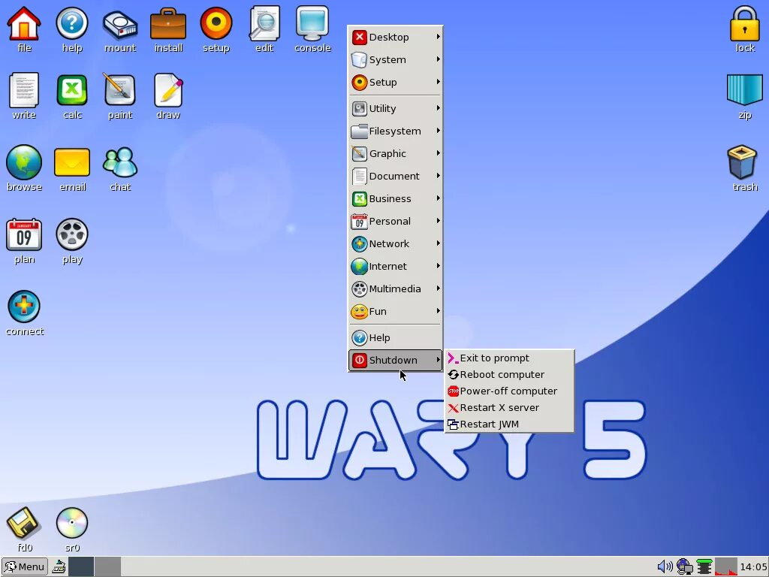Expand the Multimedia submenu
This screenshot has height=577, width=769.
click(395, 289)
